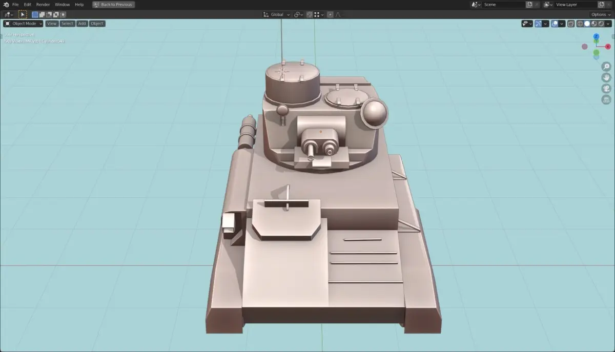Switch perspective/orthographic grid icon
This screenshot has width=615, height=352.
[606, 100]
